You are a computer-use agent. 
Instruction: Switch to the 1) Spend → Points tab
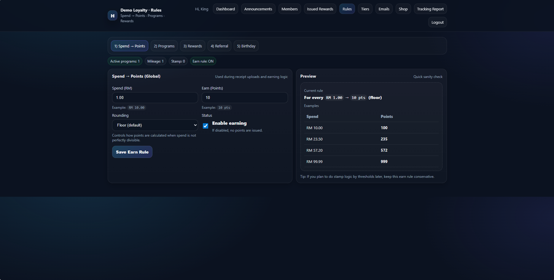pos(130,46)
